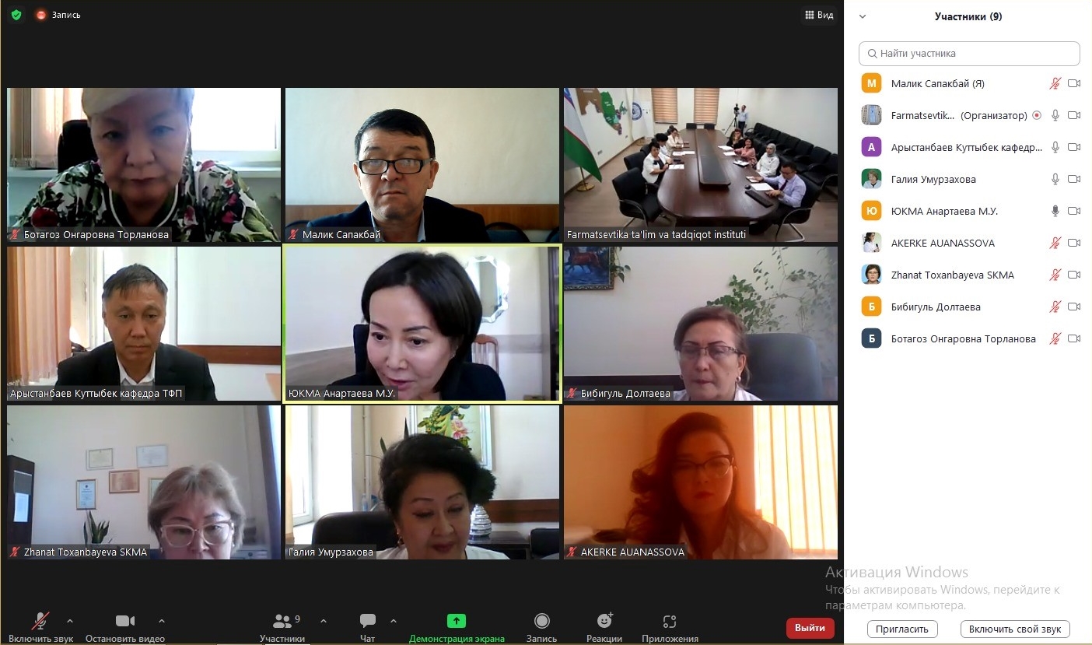The width and height of the screenshot is (1092, 645).
Task: Start screen share with Демонстрация экрана
Action: coord(457,621)
